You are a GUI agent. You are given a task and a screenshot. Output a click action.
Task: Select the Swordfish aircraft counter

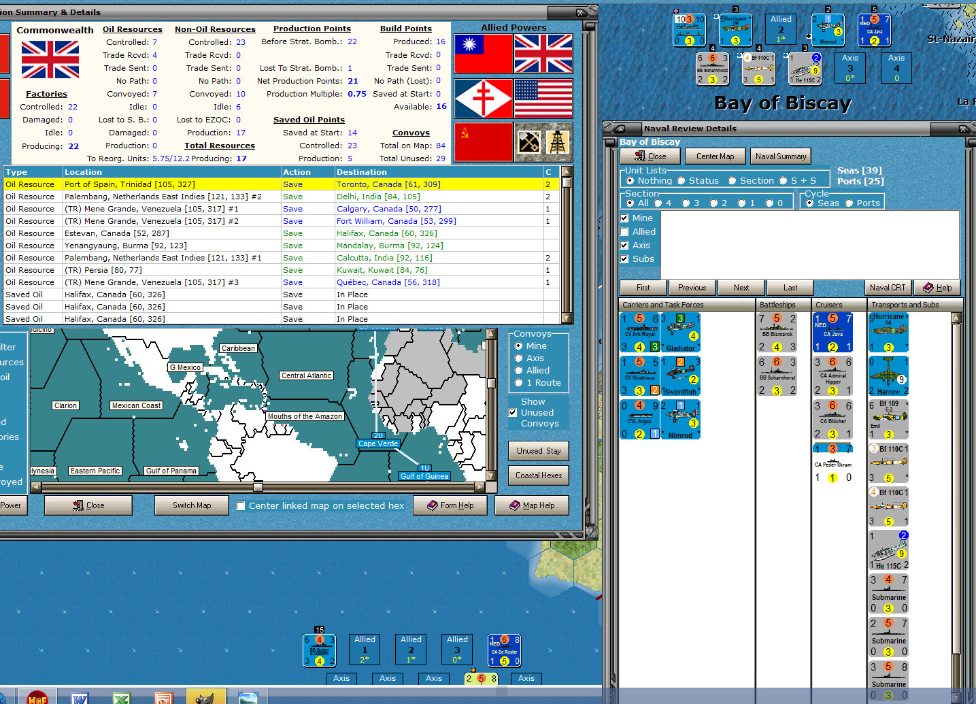680,376
